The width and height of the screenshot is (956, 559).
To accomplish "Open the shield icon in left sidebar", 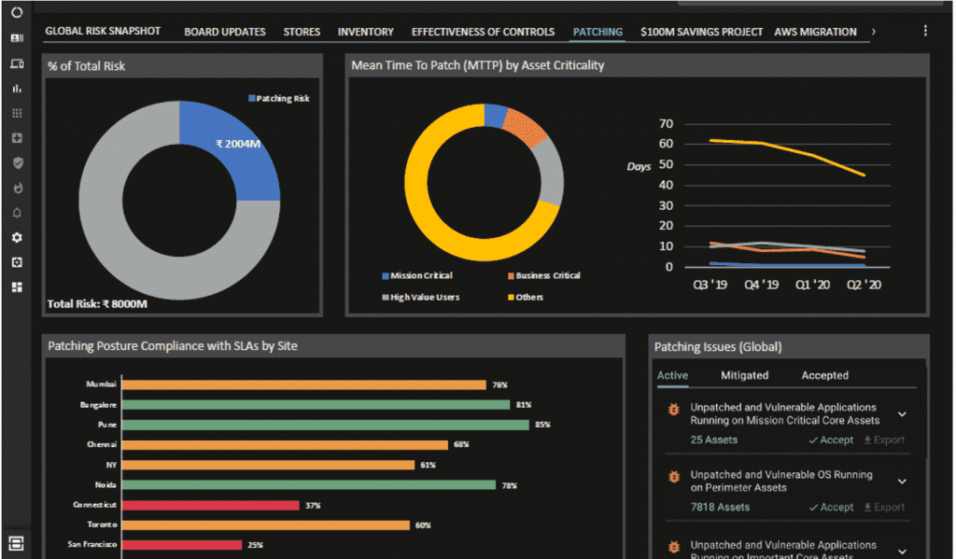I will point(17,163).
